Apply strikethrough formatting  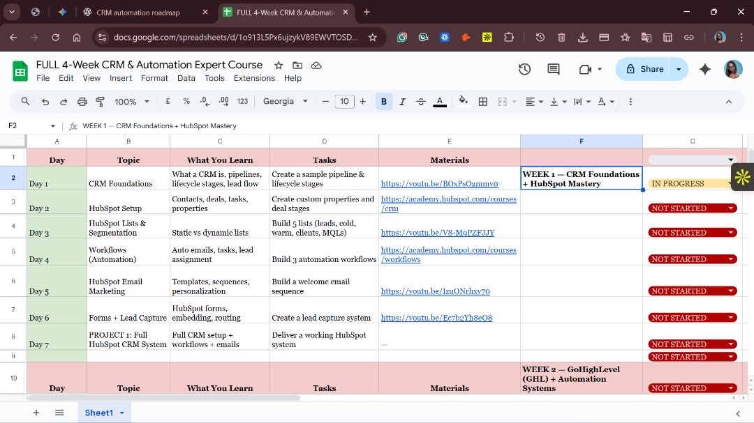tap(421, 101)
